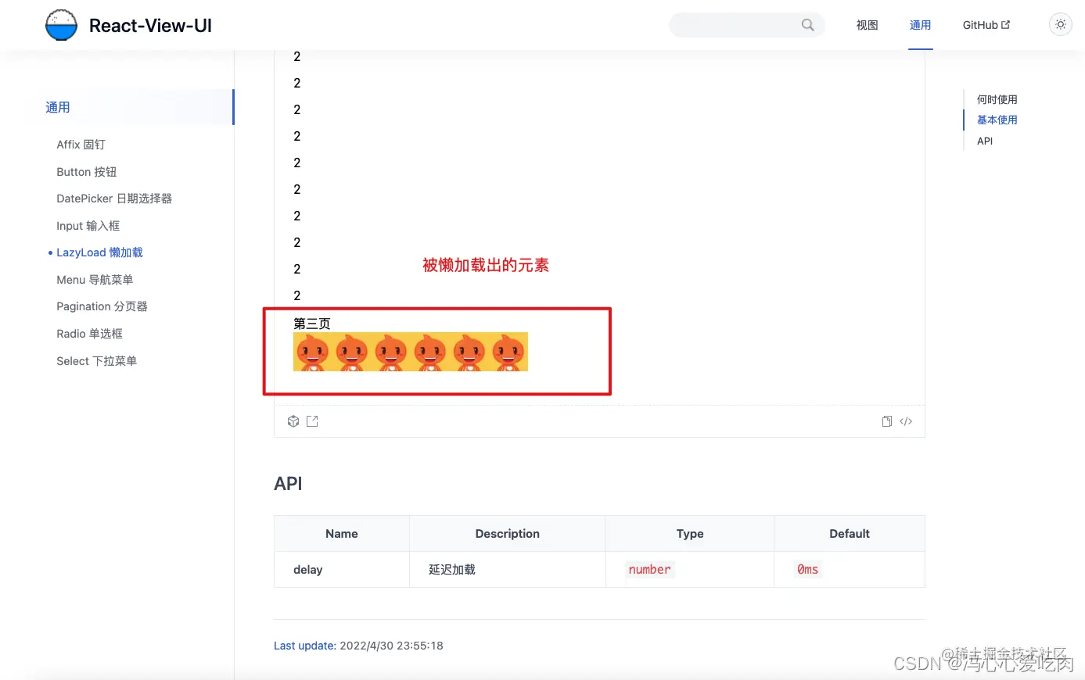Screen dimensions: 1085x680
Task: Click the search magnifier icon
Action: tap(807, 24)
